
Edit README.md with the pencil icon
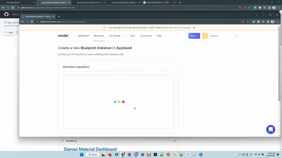coord(174,141)
